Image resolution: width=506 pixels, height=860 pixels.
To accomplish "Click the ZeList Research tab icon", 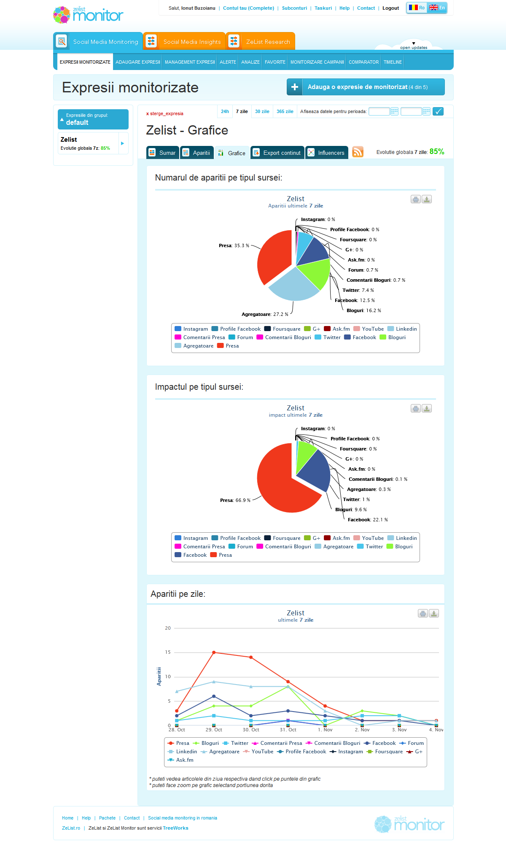I will tap(234, 41).
